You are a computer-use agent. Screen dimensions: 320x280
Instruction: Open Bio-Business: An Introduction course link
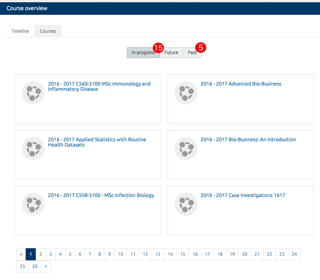tap(248, 139)
